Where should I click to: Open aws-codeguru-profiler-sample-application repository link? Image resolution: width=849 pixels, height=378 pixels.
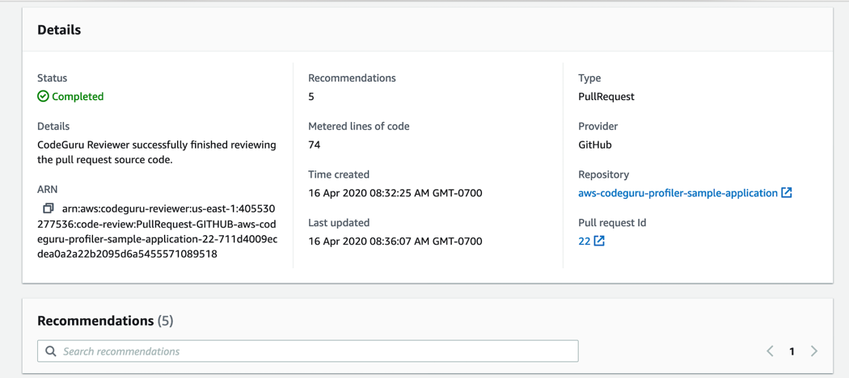(x=678, y=193)
